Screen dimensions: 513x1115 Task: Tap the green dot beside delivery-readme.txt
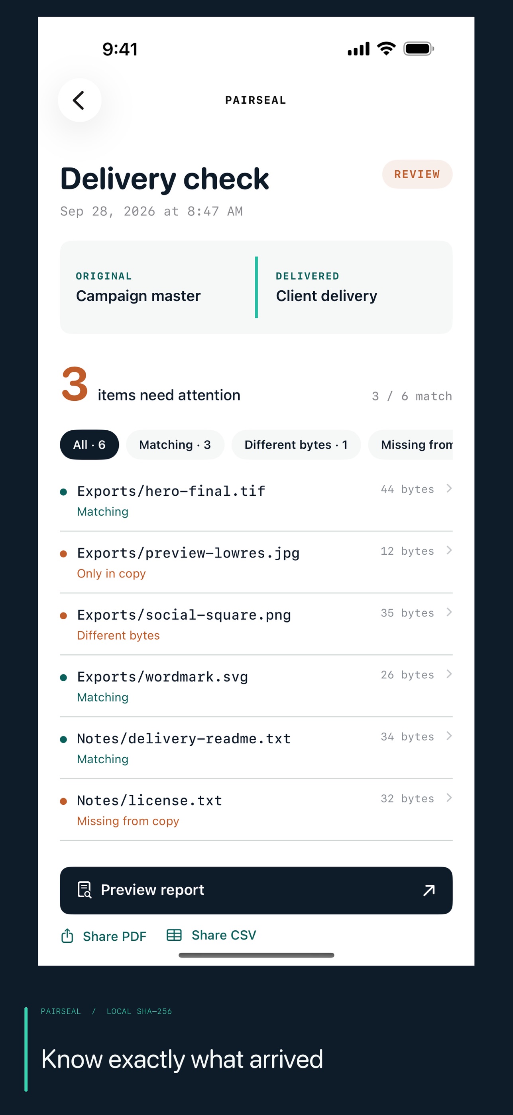coord(63,739)
